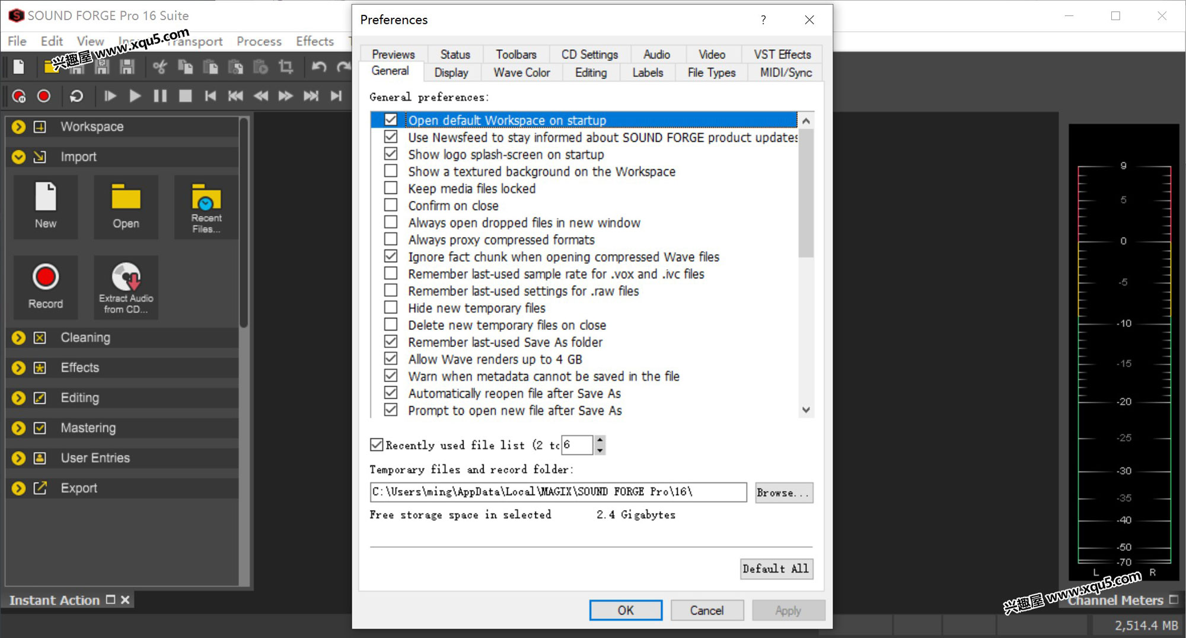Click the Play All transport button
Viewport: 1186px width, 638px height.
click(110, 96)
